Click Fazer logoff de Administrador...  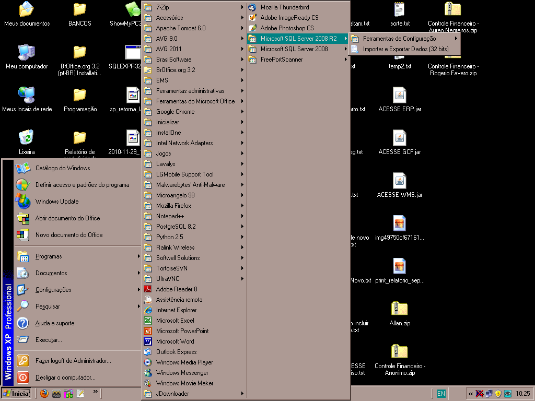point(77,361)
